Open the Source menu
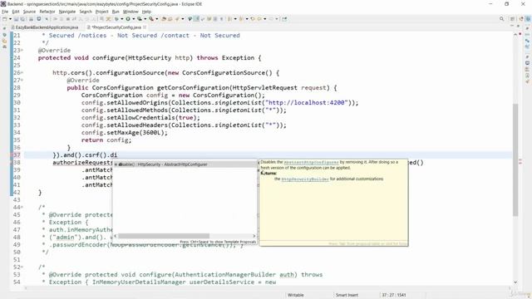Screen dimensions: 532x299 [x=29, y=12]
